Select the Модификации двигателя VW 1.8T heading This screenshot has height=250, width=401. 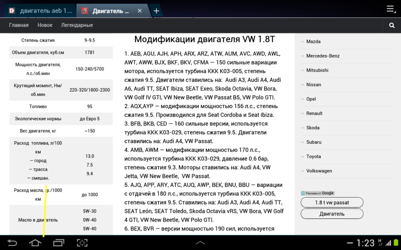pyautogui.click(x=205, y=39)
